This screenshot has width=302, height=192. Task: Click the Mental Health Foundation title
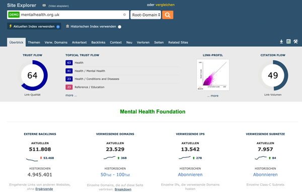[x=153, y=112]
